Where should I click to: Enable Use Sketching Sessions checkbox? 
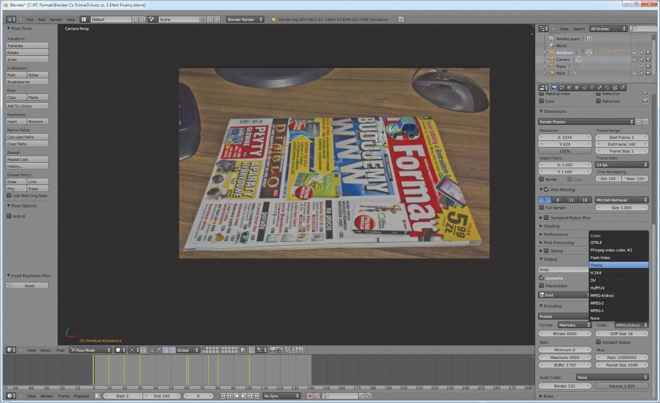9,196
